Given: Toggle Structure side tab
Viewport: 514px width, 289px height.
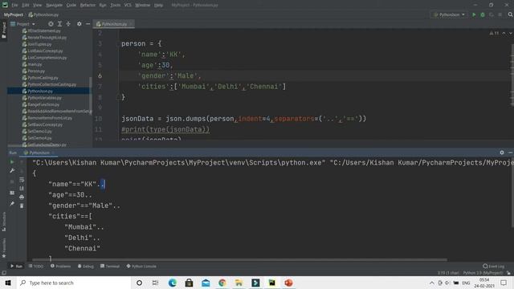Looking at the screenshot, I should coord(4,222).
